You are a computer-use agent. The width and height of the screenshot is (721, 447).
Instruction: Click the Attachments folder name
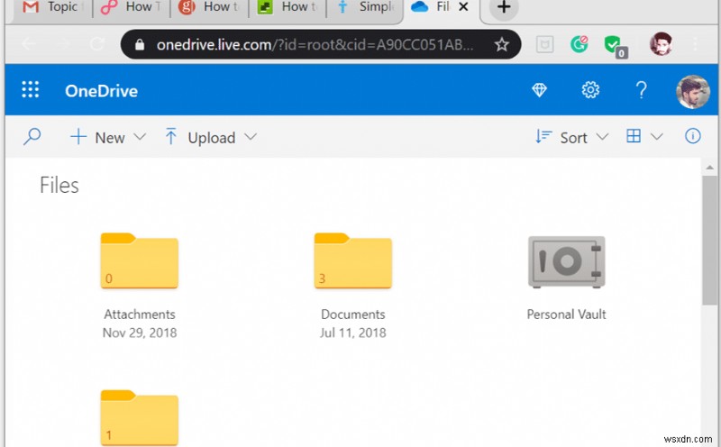pos(140,315)
